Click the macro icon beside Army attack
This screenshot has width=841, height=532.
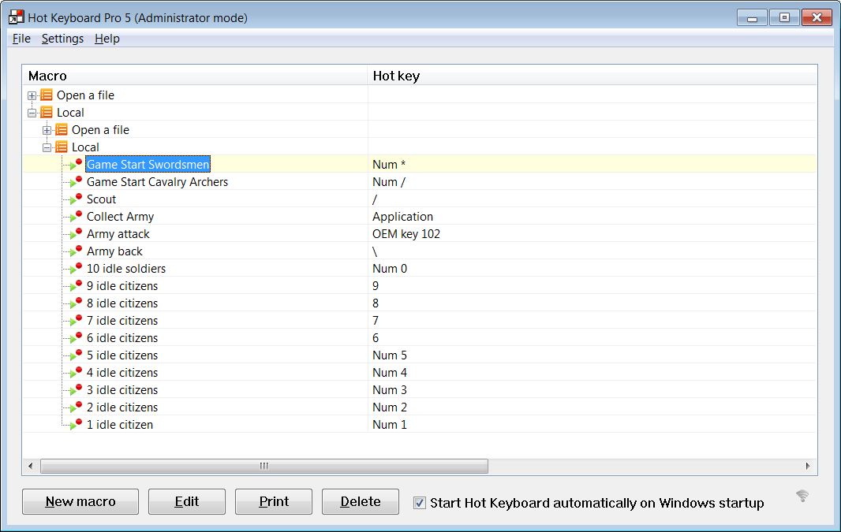point(76,234)
